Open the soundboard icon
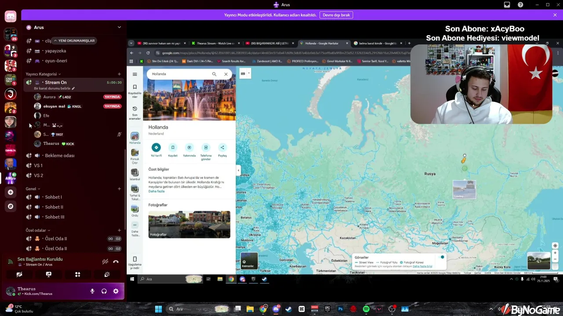 tap(107, 274)
